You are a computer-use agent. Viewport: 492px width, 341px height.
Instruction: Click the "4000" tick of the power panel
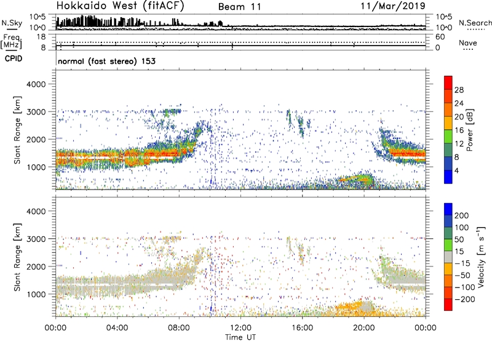click(x=36, y=84)
